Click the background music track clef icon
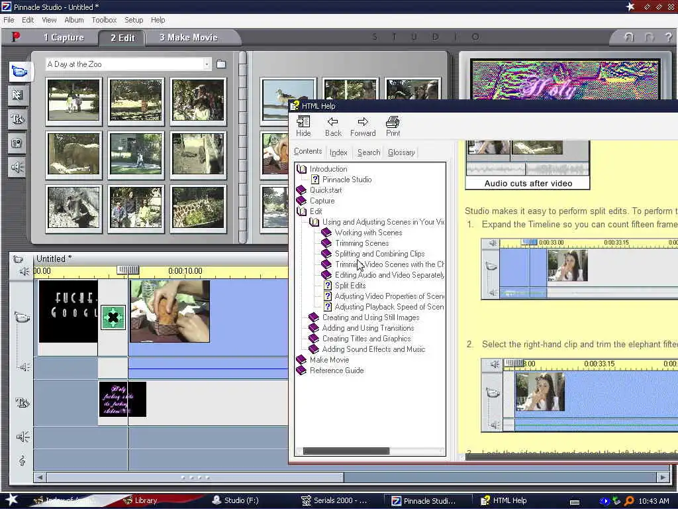Screen dimensions: 678x509 click(x=22, y=461)
